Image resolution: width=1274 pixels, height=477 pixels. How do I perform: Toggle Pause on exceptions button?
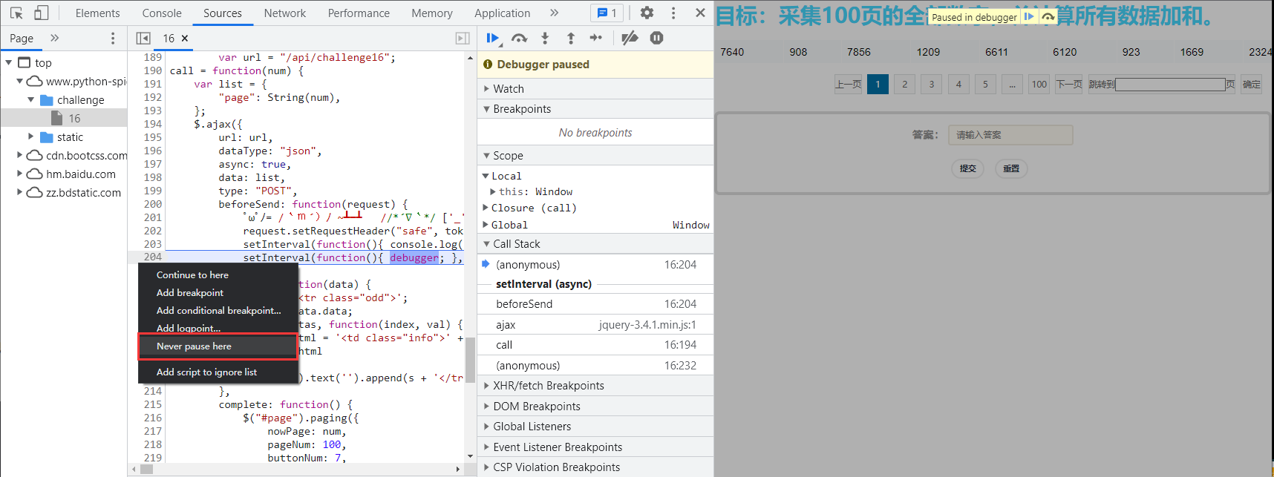click(x=656, y=38)
